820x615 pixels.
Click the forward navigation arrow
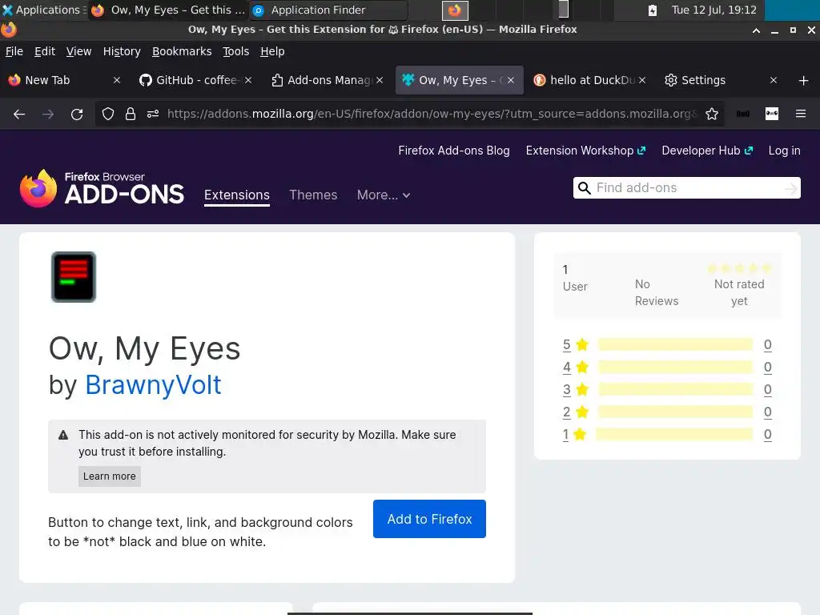pos(48,114)
